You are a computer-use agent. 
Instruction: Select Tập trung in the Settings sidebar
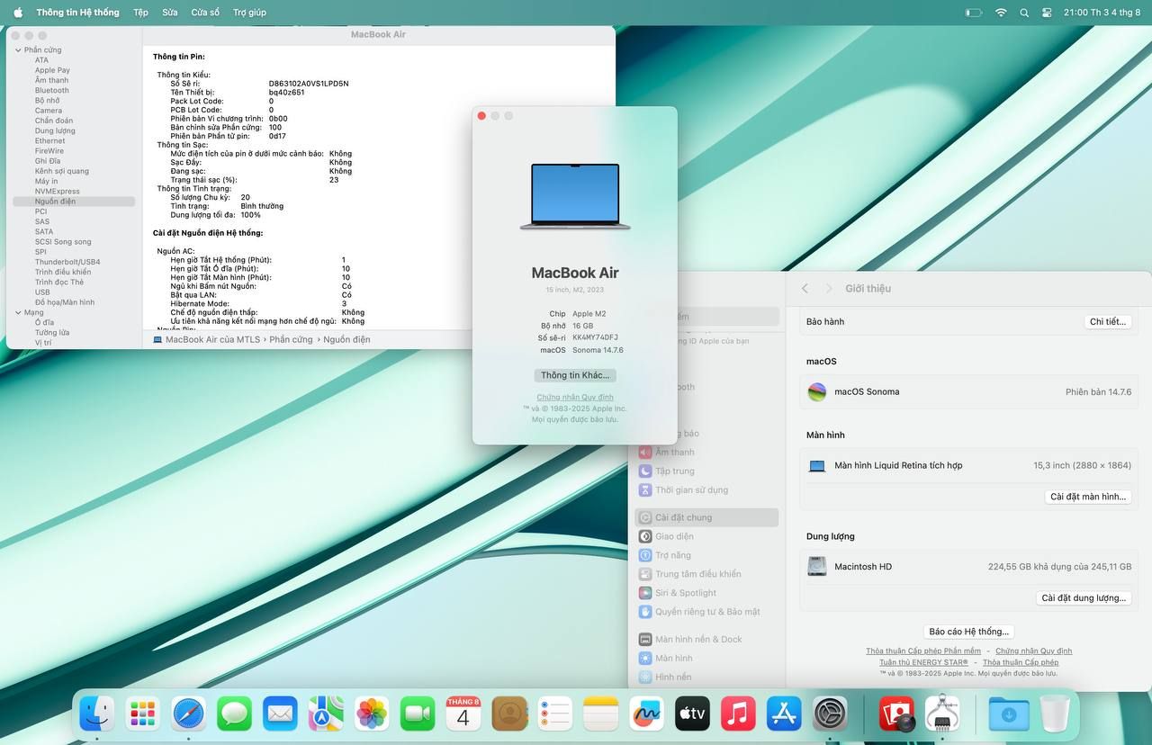[x=706, y=471]
